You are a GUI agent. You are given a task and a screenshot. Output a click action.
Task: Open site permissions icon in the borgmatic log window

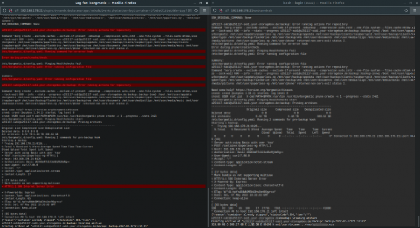click(17, 10)
